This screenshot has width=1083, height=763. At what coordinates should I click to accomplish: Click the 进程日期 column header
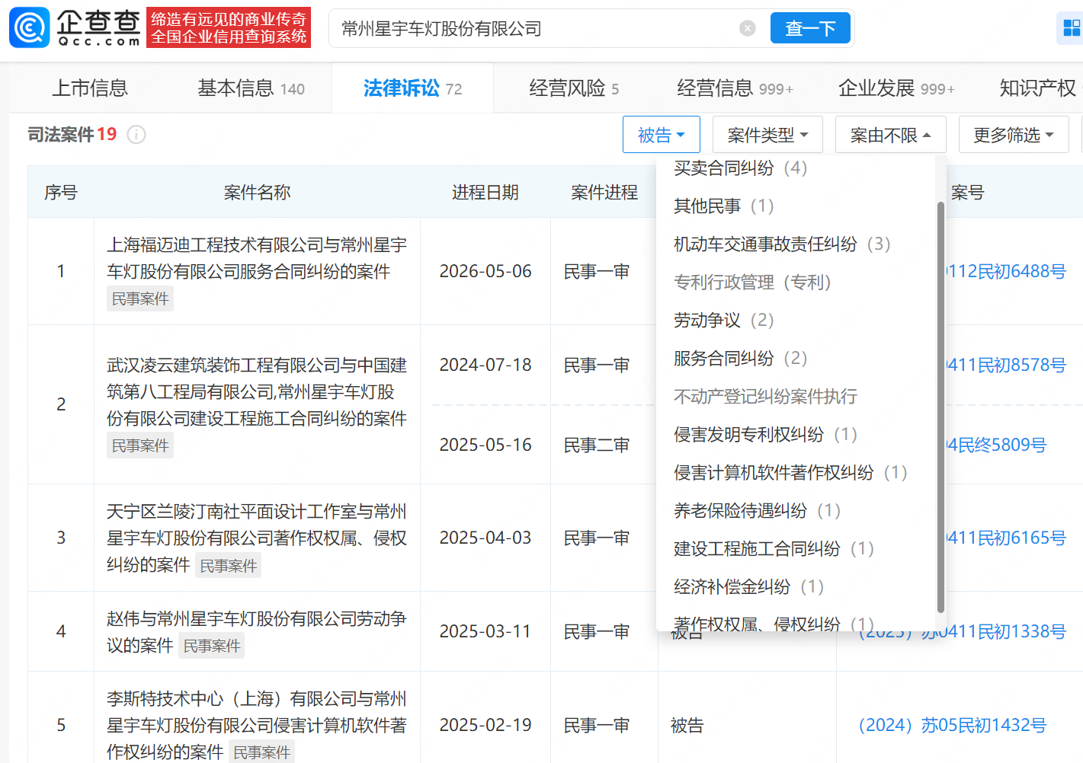coord(485,193)
